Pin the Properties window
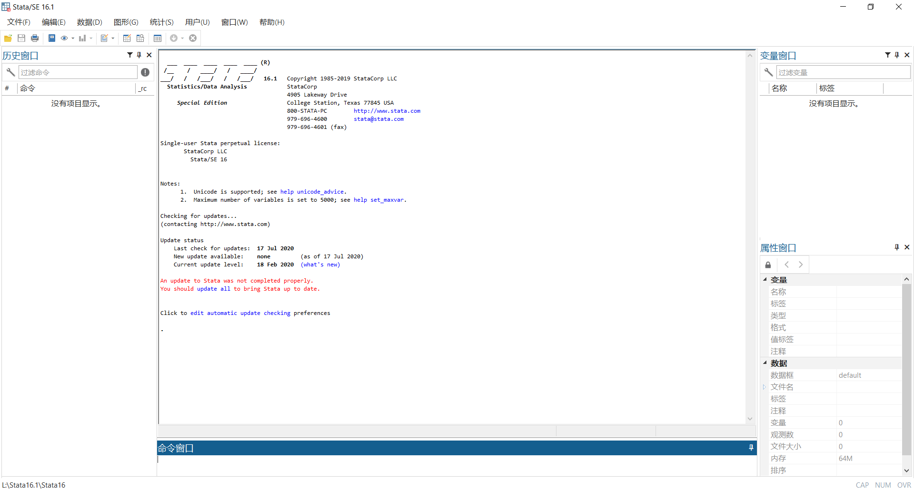The height and width of the screenshot is (490, 914). tap(897, 247)
